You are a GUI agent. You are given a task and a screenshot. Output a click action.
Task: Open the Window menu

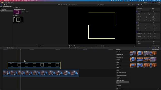point(33,1)
